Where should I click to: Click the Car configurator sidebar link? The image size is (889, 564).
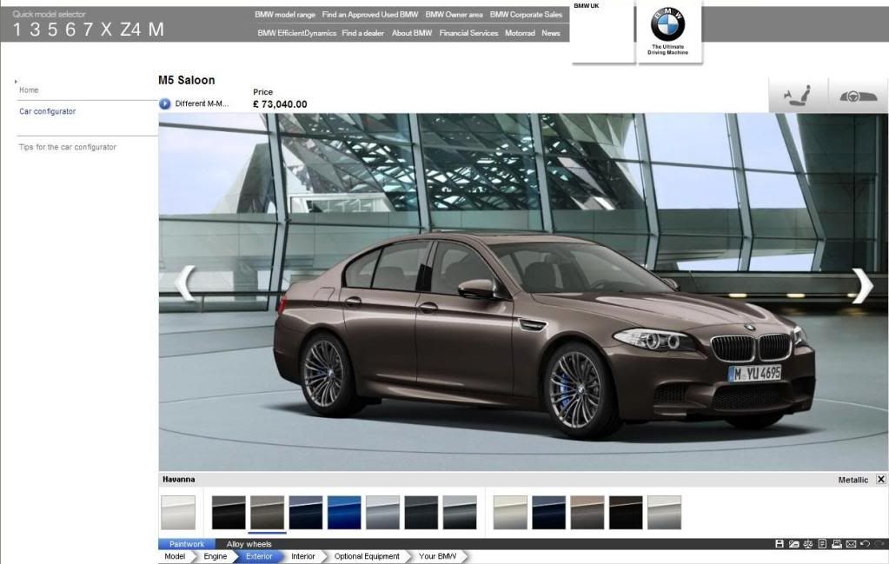tap(48, 111)
